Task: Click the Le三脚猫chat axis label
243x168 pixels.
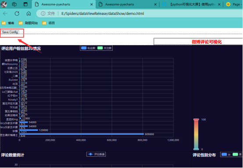Action: tap(10, 92)
